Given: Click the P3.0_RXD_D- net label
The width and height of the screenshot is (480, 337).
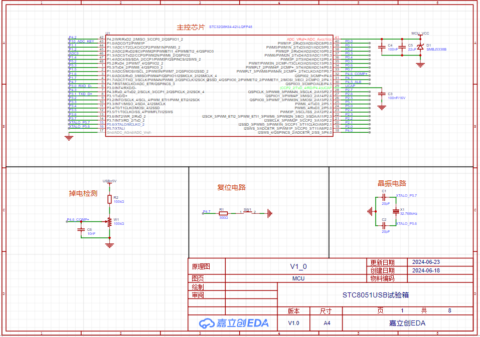Looking at the screenshot, I should (80, 86).
